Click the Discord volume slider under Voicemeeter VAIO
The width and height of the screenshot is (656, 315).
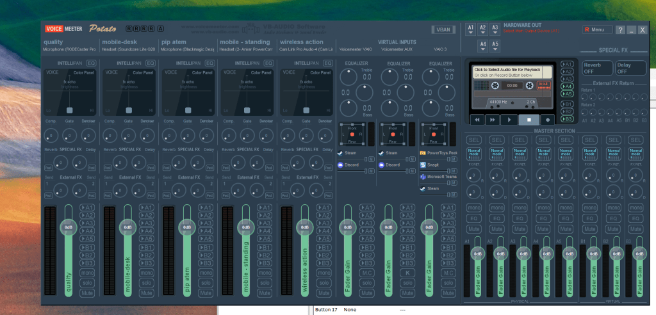tap(352, 171)
